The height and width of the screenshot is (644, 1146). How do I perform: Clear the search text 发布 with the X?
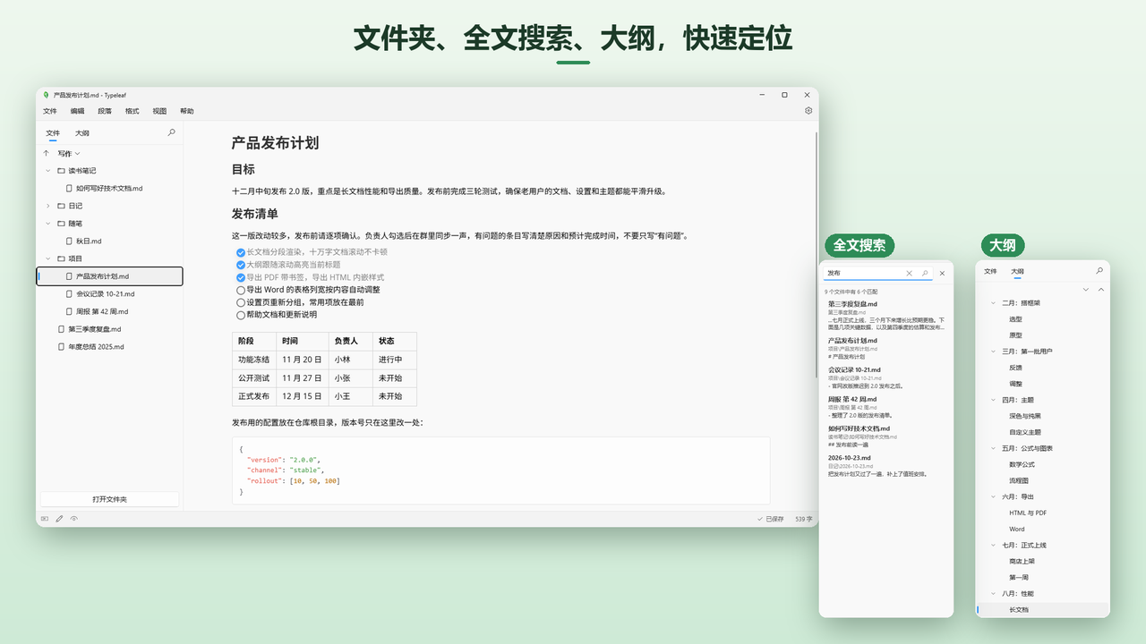coord(910,274)
